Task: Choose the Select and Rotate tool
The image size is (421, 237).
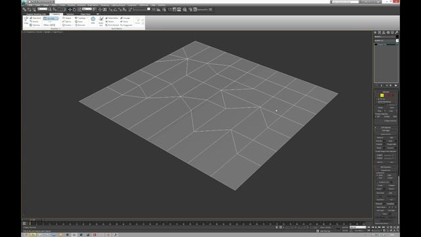Action: tap(74, 9)
